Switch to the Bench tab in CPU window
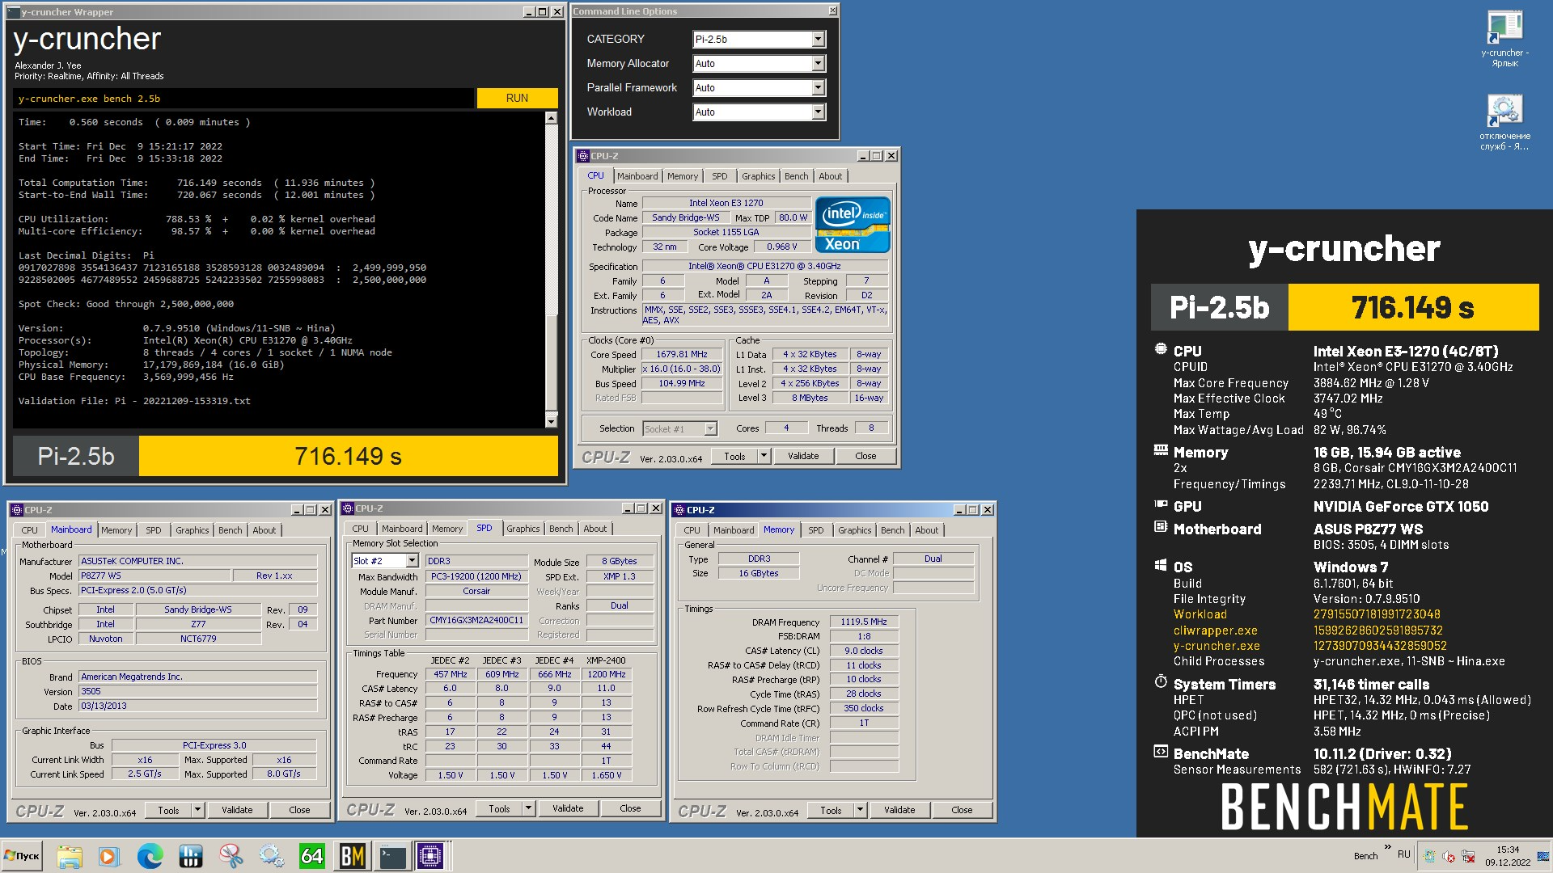 pos(796,176)
